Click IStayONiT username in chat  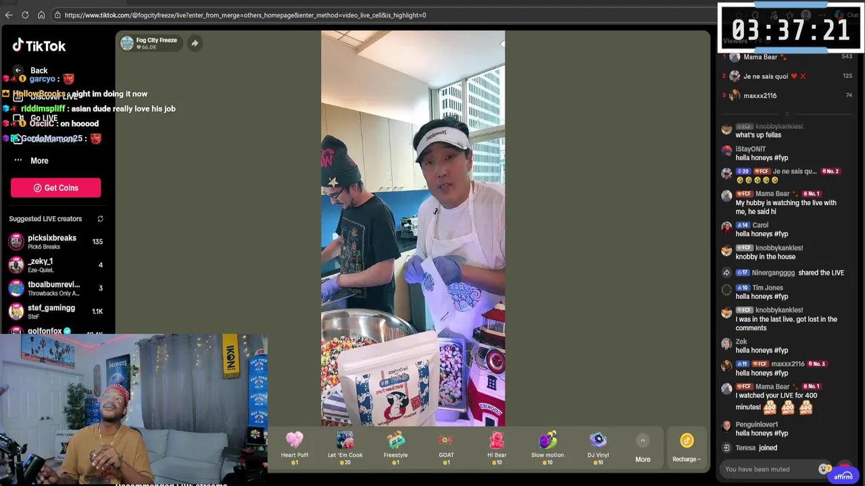(x=751, y=149)
